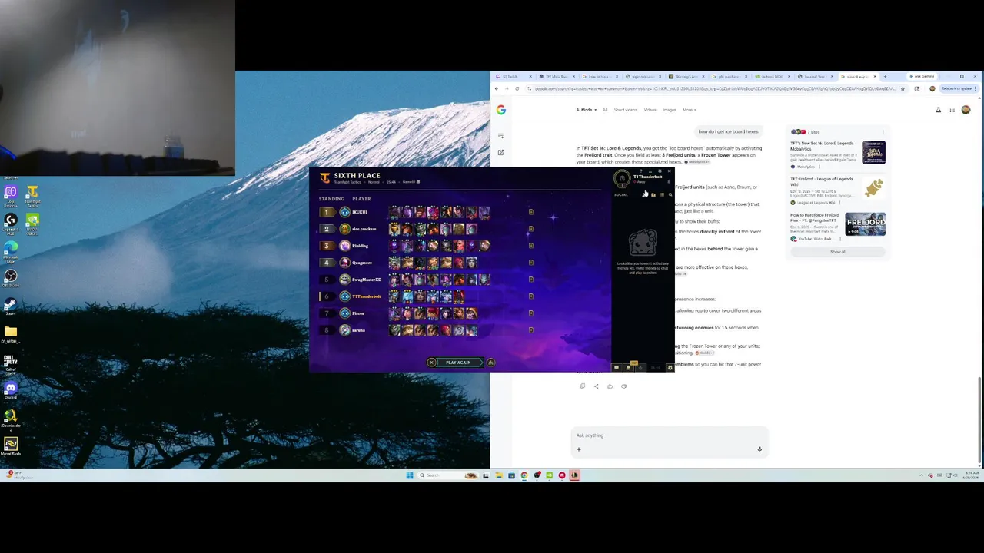Reload the page in Chrome
The width and height of the screenshot is (984, 553).
(x=517, y=88)
